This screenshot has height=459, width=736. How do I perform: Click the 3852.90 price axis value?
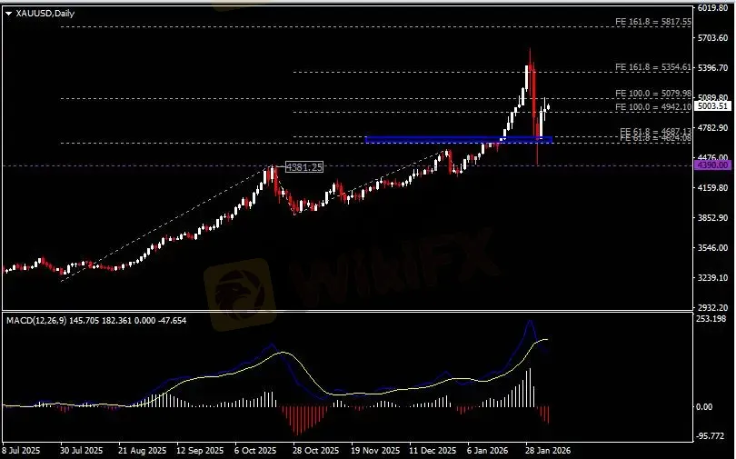(712, 218)
